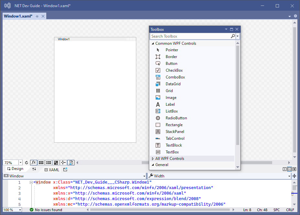Viewport: 300px width, 215px height.
Task: Switch to horizontal split layout
Action: [x=289, y=169]
